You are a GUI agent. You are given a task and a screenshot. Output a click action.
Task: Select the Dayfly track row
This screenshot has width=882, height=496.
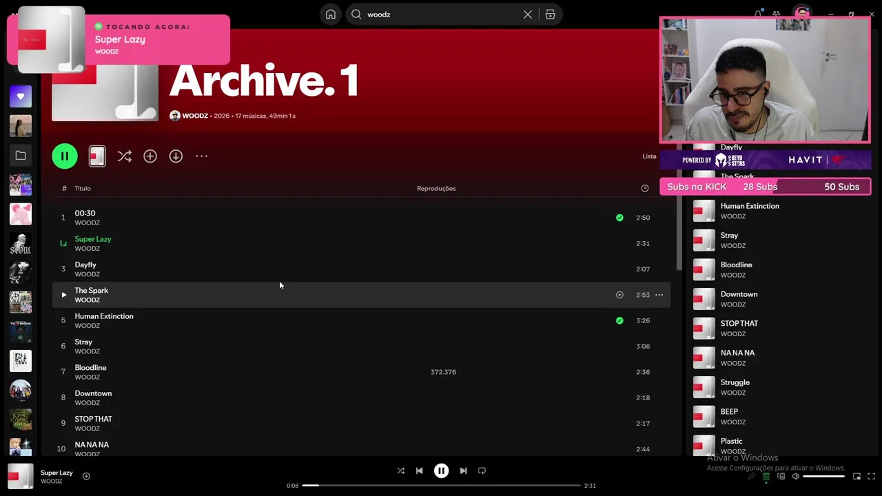pyautogui.click(x=361, y=269)
